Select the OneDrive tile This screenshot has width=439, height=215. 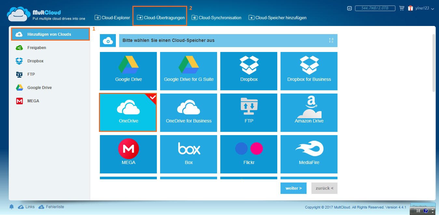[128, 113]
